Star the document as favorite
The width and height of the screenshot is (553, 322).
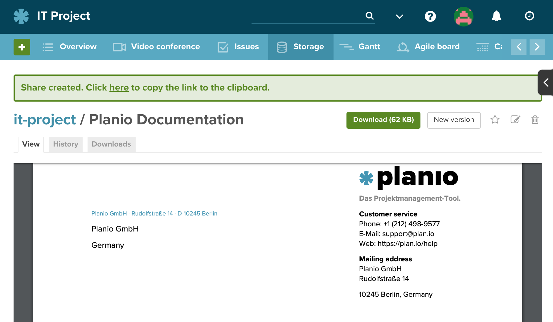[x=495, y=119]
